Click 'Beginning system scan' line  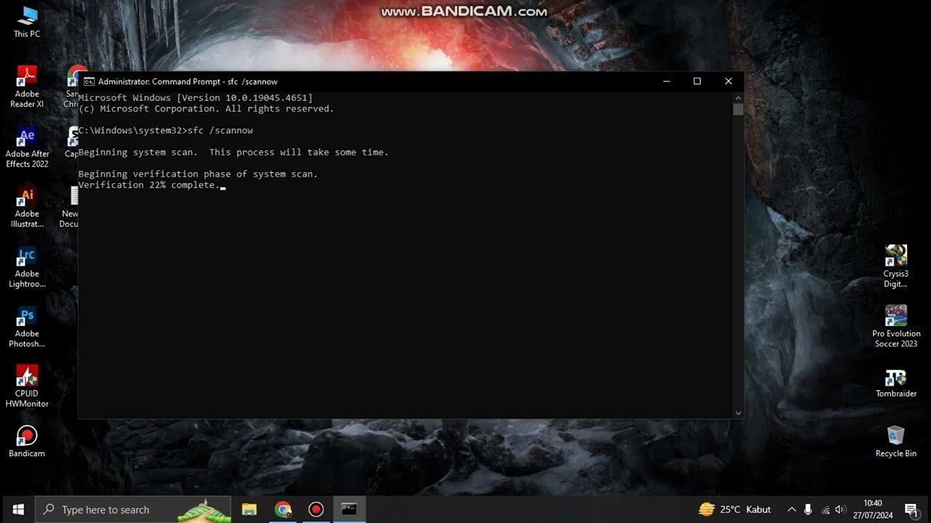tap(233, 153)
